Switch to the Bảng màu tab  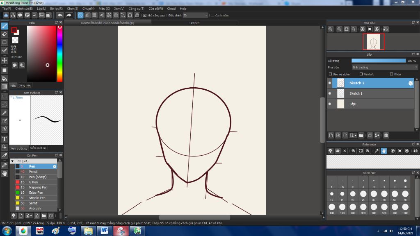25,85
